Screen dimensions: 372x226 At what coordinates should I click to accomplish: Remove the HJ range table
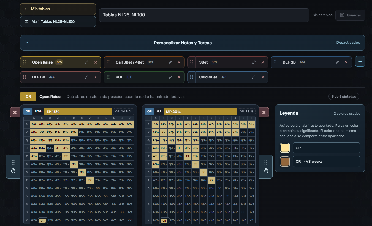point(264,112)
